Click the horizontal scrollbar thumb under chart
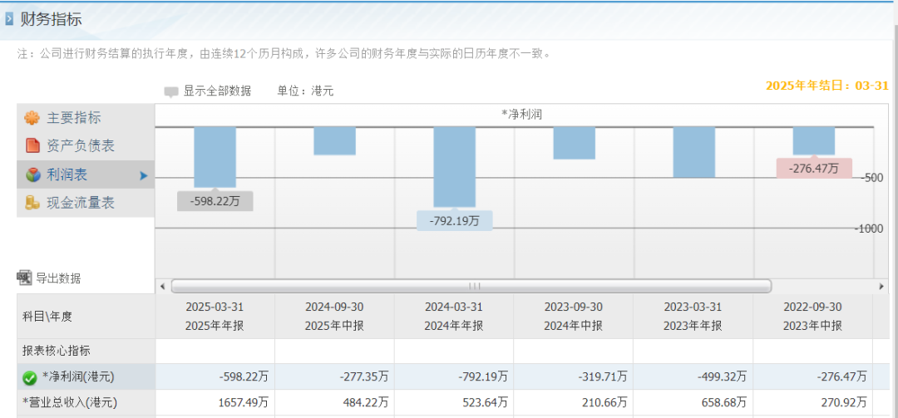The height and width of the screenshot is (418, 898). 471,286
